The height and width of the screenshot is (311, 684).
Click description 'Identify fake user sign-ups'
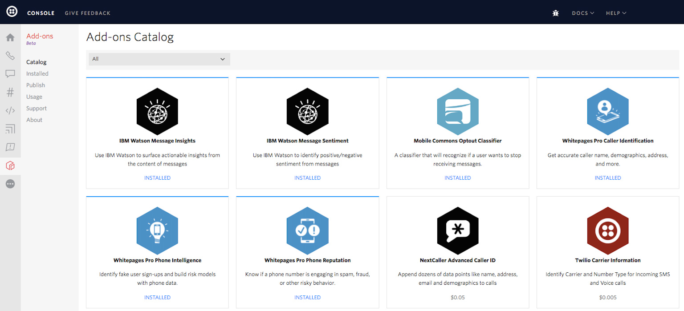tap(157, 279)
